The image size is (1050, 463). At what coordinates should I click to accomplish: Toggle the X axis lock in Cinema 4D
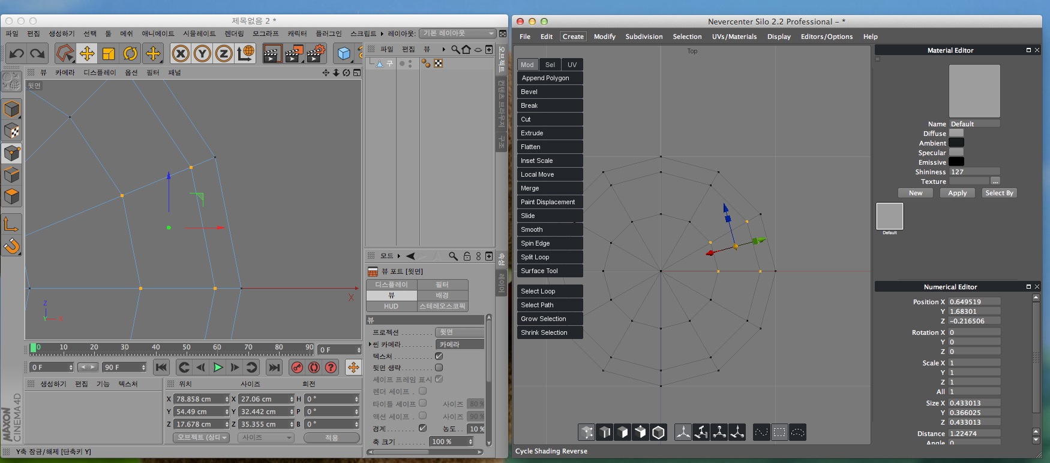pyautogui.click(x=181, y=53)
